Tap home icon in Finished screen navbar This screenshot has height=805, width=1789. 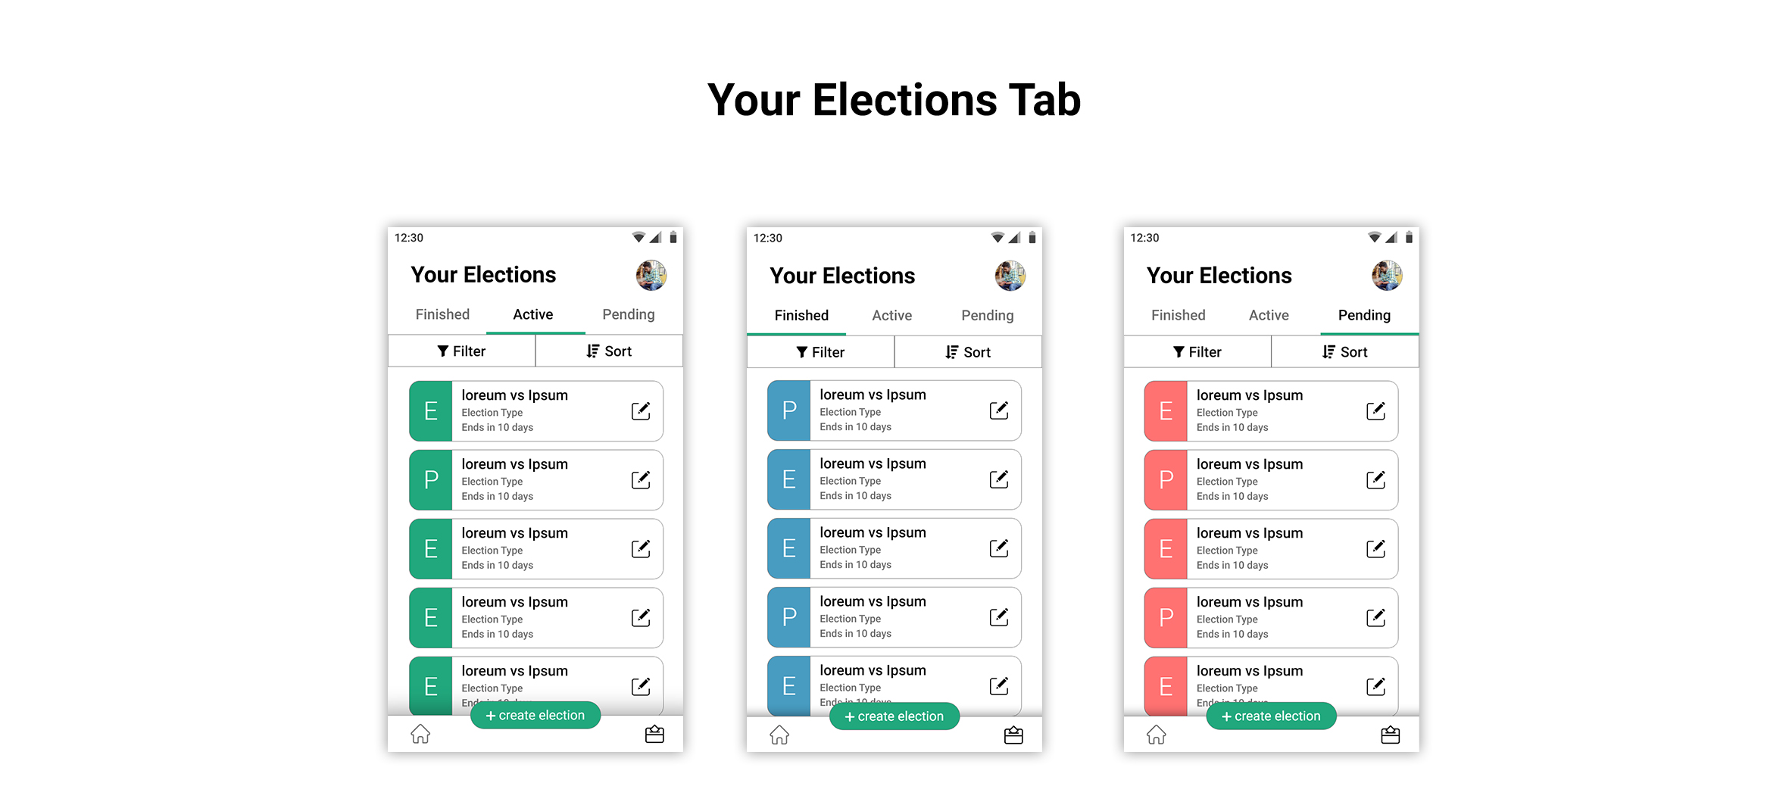point(779,735)
